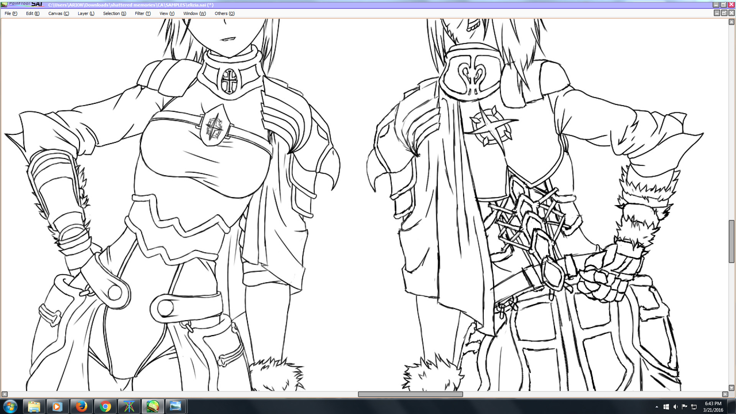Open Google Chrome from the taskbar
The height and width of the screenshot is (414, 736).
click(105, 406)
